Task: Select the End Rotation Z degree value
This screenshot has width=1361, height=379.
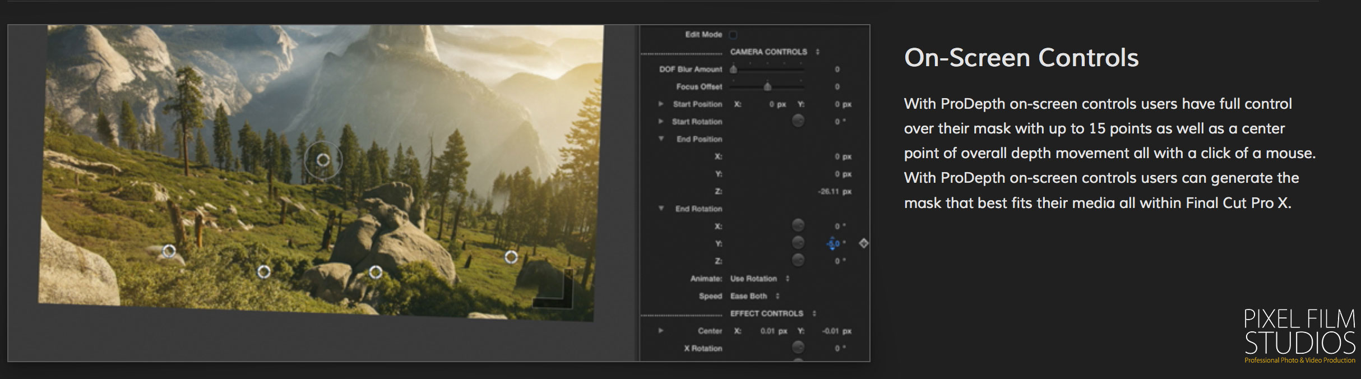Action: tap(840, 261)
